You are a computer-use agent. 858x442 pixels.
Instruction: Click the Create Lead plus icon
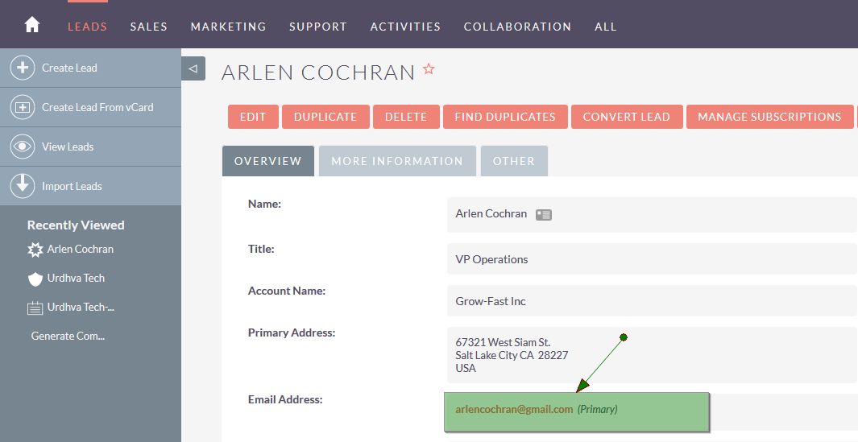(x=23, y=68)
